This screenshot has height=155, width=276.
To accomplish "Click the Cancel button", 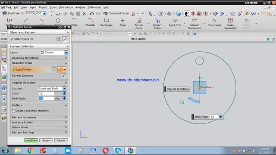I will tap(61, 140).
